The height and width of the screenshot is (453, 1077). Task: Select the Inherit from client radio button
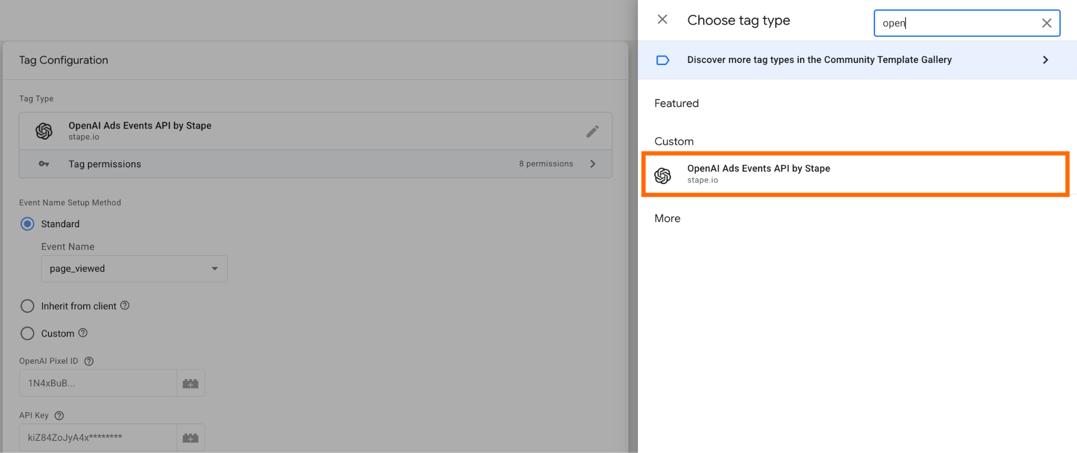27,306
